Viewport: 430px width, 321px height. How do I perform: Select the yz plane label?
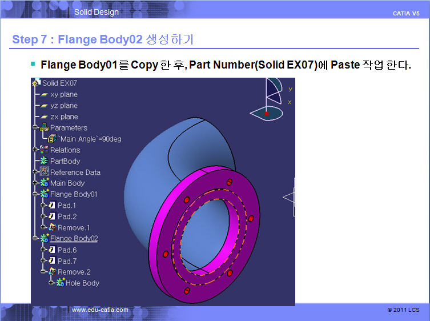(64, 106)
